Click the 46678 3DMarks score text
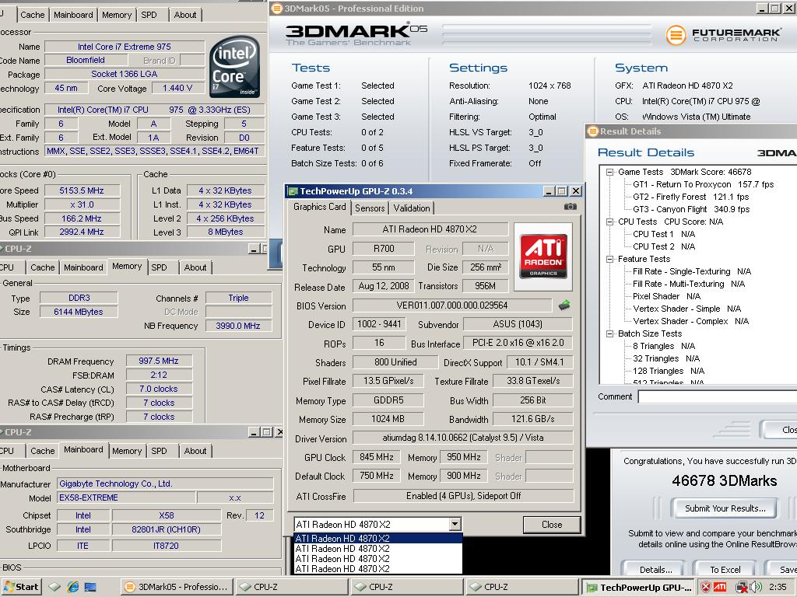This screenshot has width=797, height=597. coord(725,480)
